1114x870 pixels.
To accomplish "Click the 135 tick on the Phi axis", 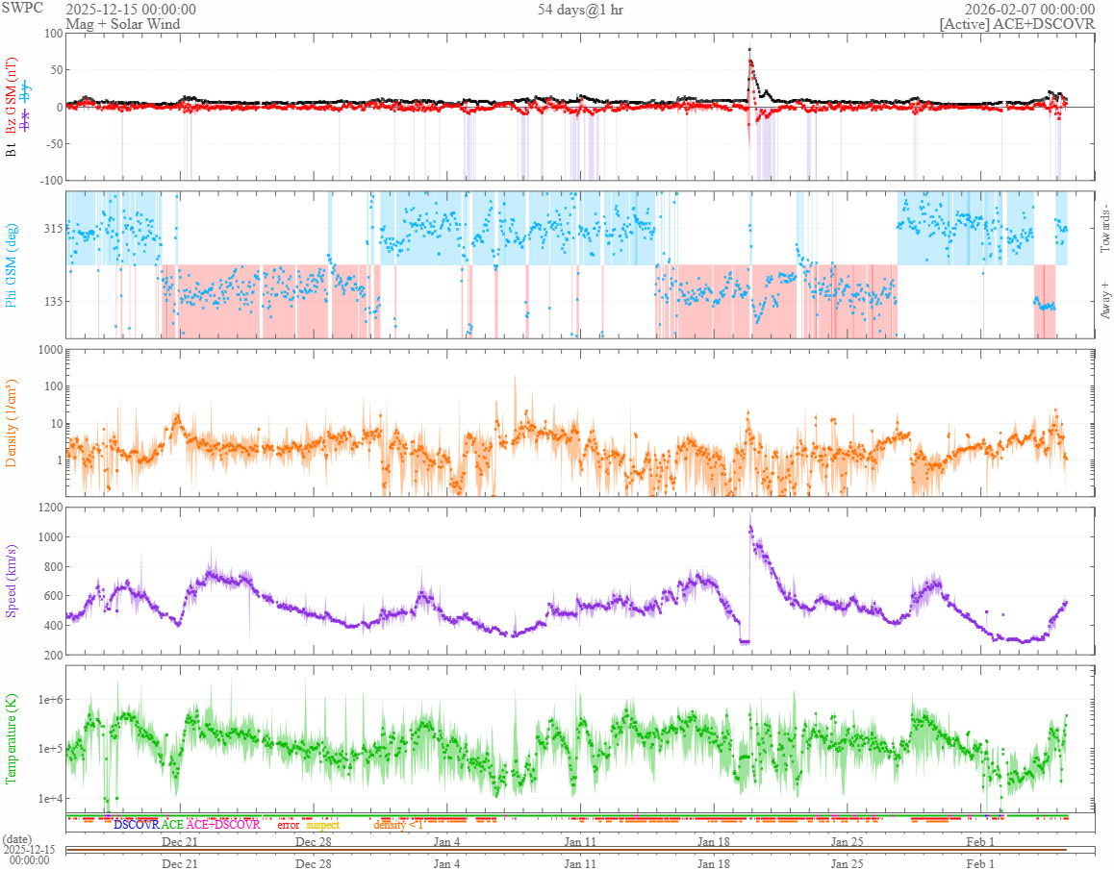I will tap(54, 301).
